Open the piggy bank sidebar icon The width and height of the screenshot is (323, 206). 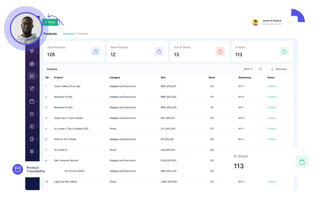click(32, 114)
